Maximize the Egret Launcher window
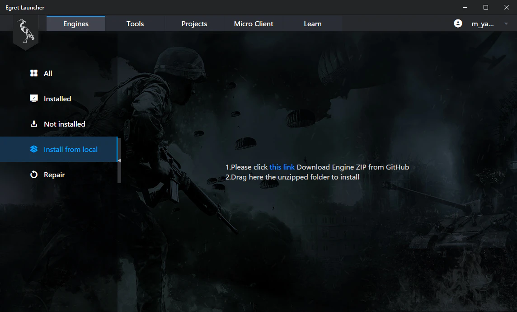The width and height of the screenshot is (517, 312). pyautogui.click(x=486, y=7)
